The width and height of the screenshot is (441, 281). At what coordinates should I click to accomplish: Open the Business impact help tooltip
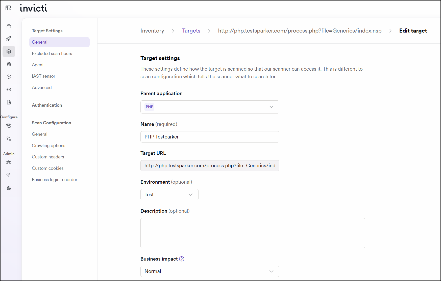[x=181, y=259]
